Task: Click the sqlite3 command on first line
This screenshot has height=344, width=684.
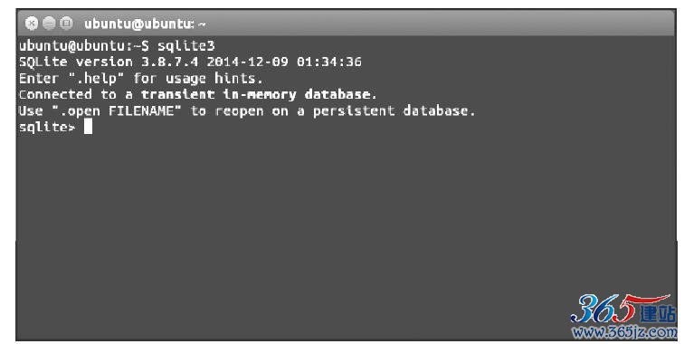Action: tap(186, 45)
